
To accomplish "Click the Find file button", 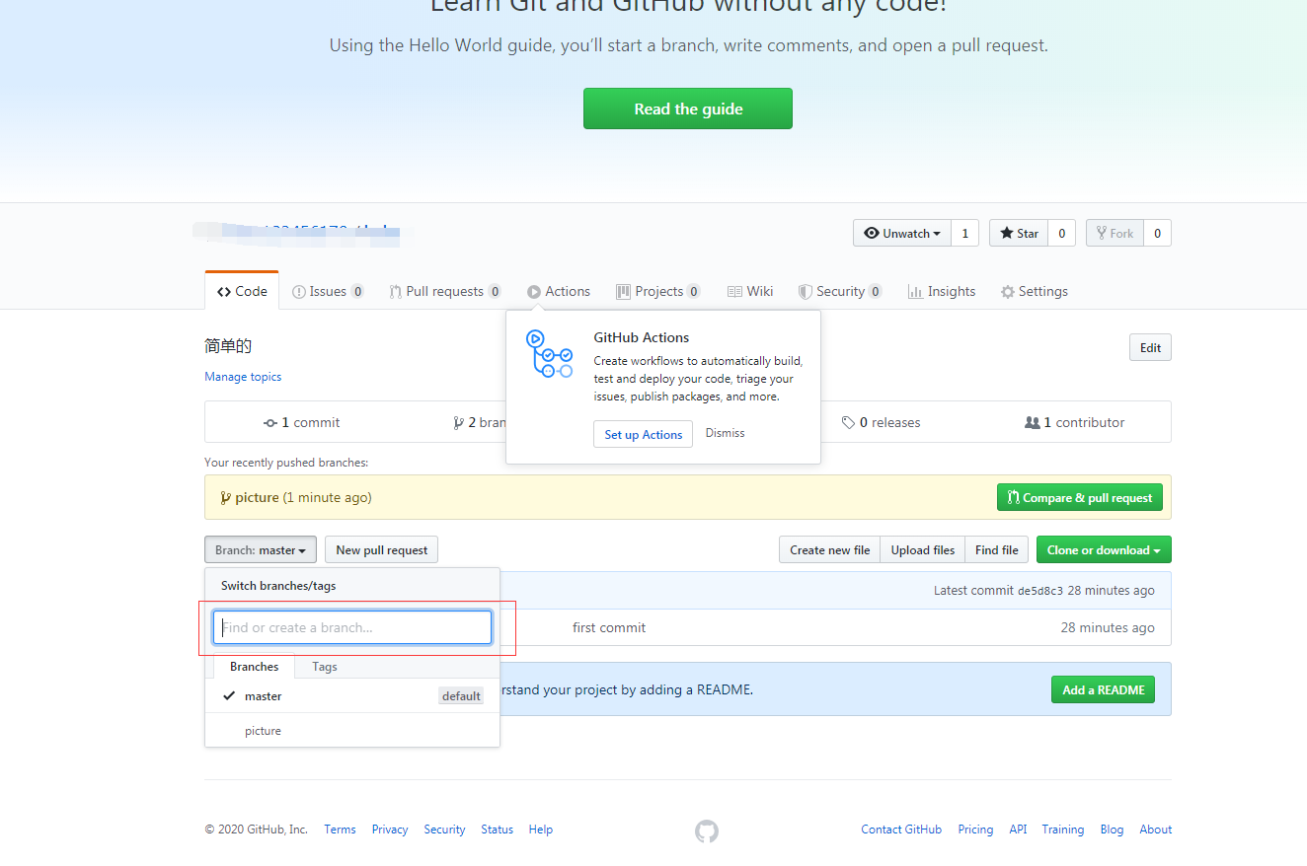I will (997, 550).
